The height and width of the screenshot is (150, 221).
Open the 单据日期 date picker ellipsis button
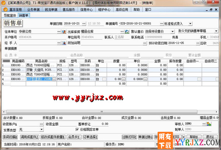tap(84, 24)
